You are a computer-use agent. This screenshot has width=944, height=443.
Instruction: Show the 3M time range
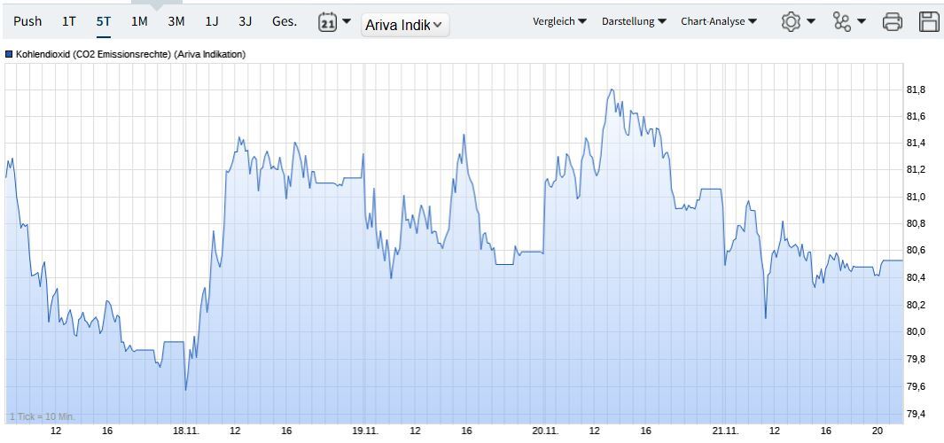pos(176,21)
